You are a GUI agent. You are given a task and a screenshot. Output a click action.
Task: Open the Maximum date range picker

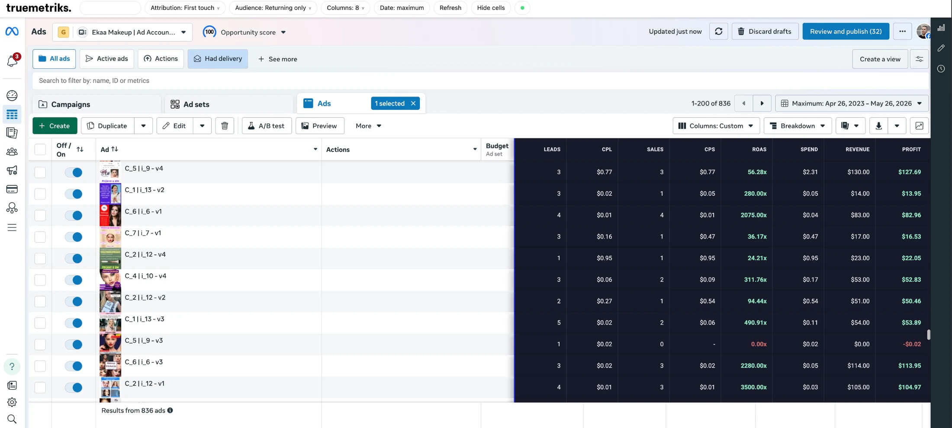pyautogui.click(x=852, y=103)
